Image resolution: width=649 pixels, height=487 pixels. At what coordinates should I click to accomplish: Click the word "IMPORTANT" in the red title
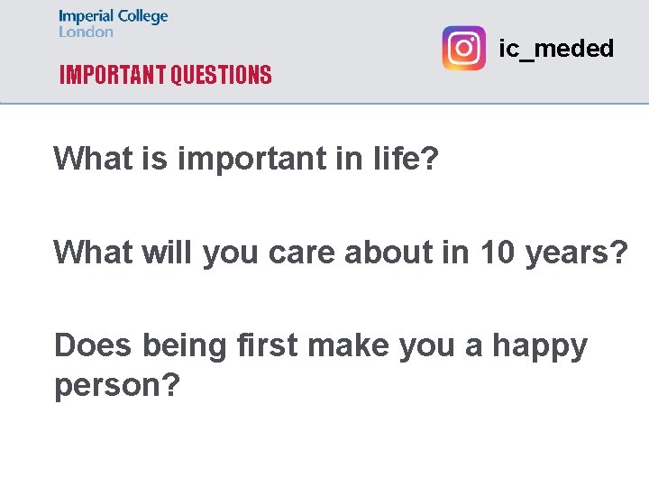point(113,76)
